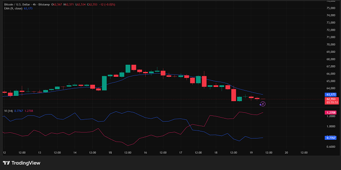Click the 75,000 price axis label
This screenshot has height=170, width=341.
click(x=330, y=8)
